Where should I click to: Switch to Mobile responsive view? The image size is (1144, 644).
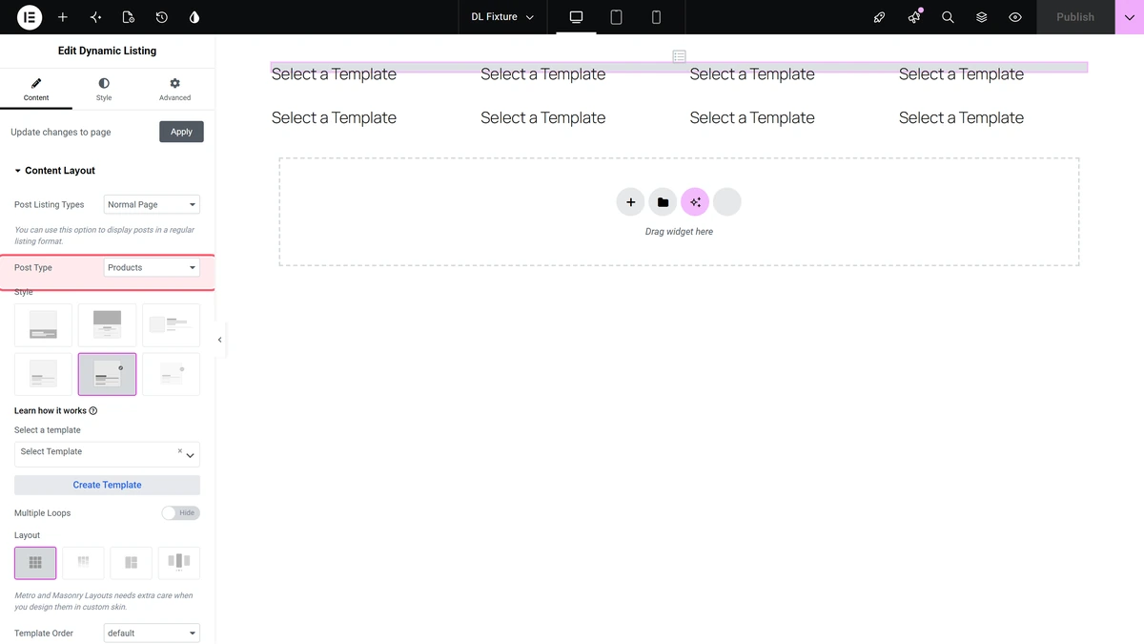click(x=656, y=17)
